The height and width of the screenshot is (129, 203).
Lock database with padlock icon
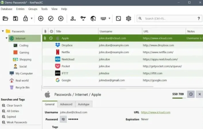[25, 18]
